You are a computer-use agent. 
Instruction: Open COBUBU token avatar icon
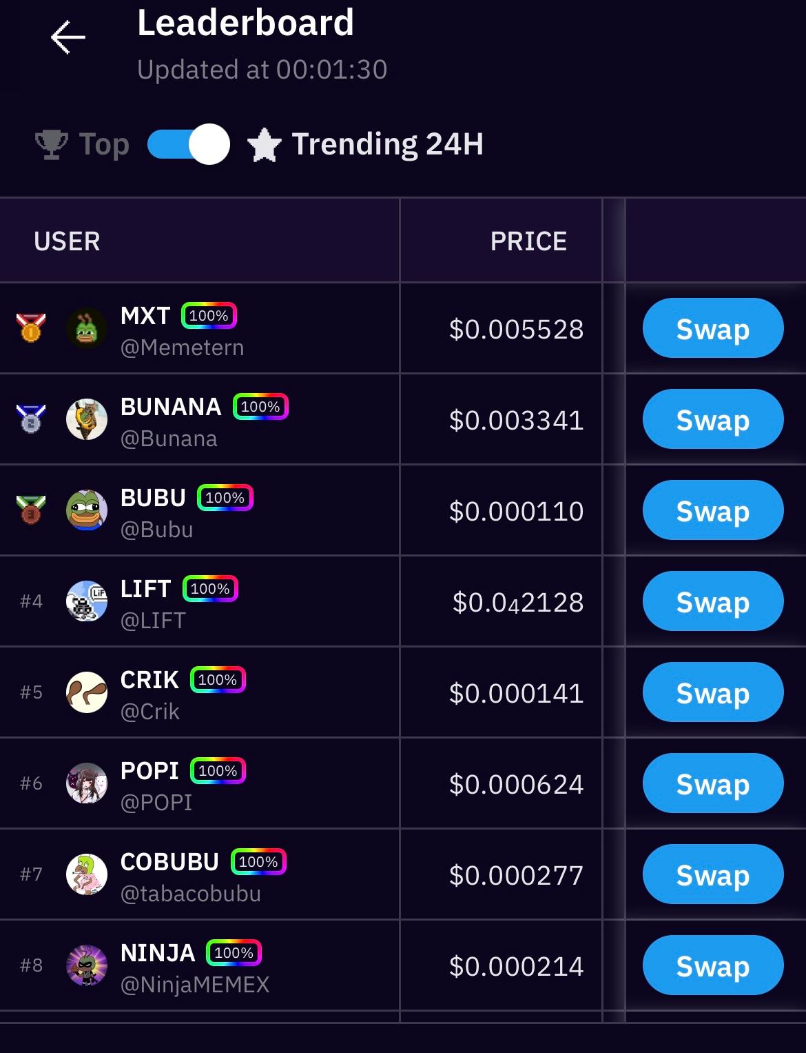87,874
